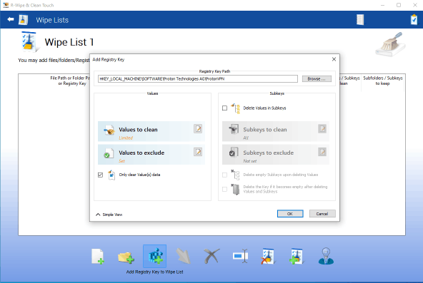Image resolution: width=423 pixels, height=283 pixels.
Task: Open the Values to exclude panel
Action: pos(151,155)
